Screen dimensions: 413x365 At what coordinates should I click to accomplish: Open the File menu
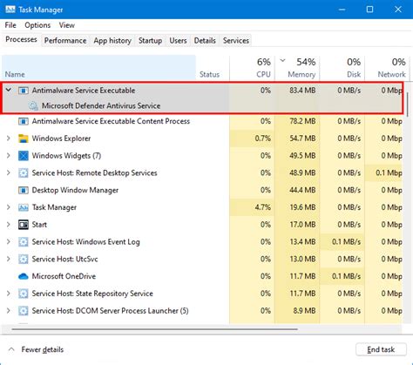10,25
